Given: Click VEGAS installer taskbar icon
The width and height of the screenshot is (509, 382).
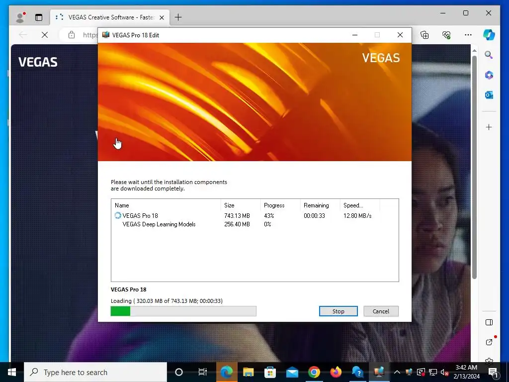Looking at the screenshot, I should point(379,372).
